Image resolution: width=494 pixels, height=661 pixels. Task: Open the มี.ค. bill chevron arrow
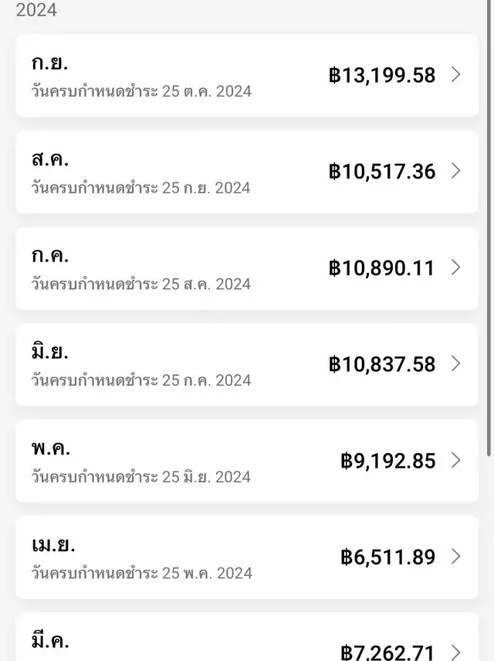[455, 652]
